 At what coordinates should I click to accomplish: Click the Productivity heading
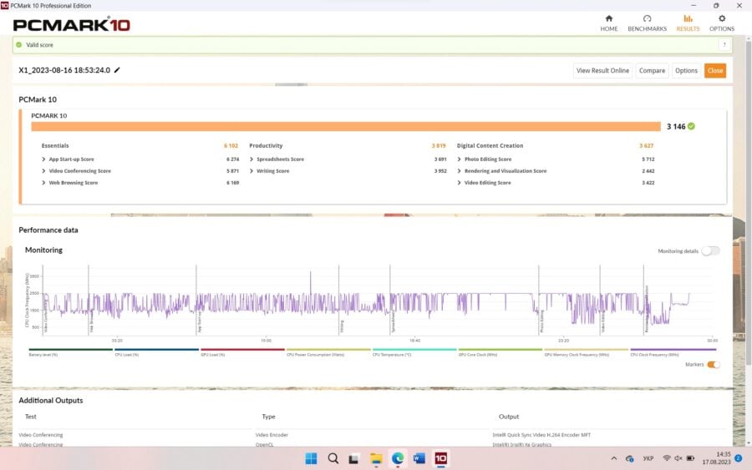point(266,145)
